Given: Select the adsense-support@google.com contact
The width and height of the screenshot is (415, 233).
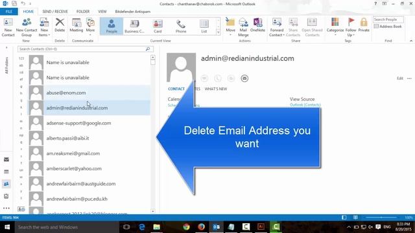Looking at the screenshot, I should [x=89, y=123].
